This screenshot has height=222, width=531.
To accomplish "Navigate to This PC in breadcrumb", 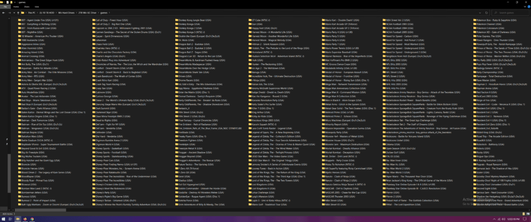I will [32, 12].
